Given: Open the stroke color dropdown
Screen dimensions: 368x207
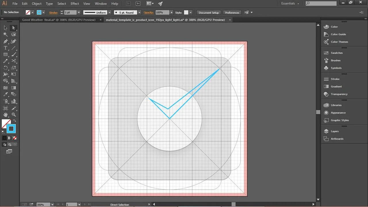Looking at the screenshot, I should (x=44, y=12).
